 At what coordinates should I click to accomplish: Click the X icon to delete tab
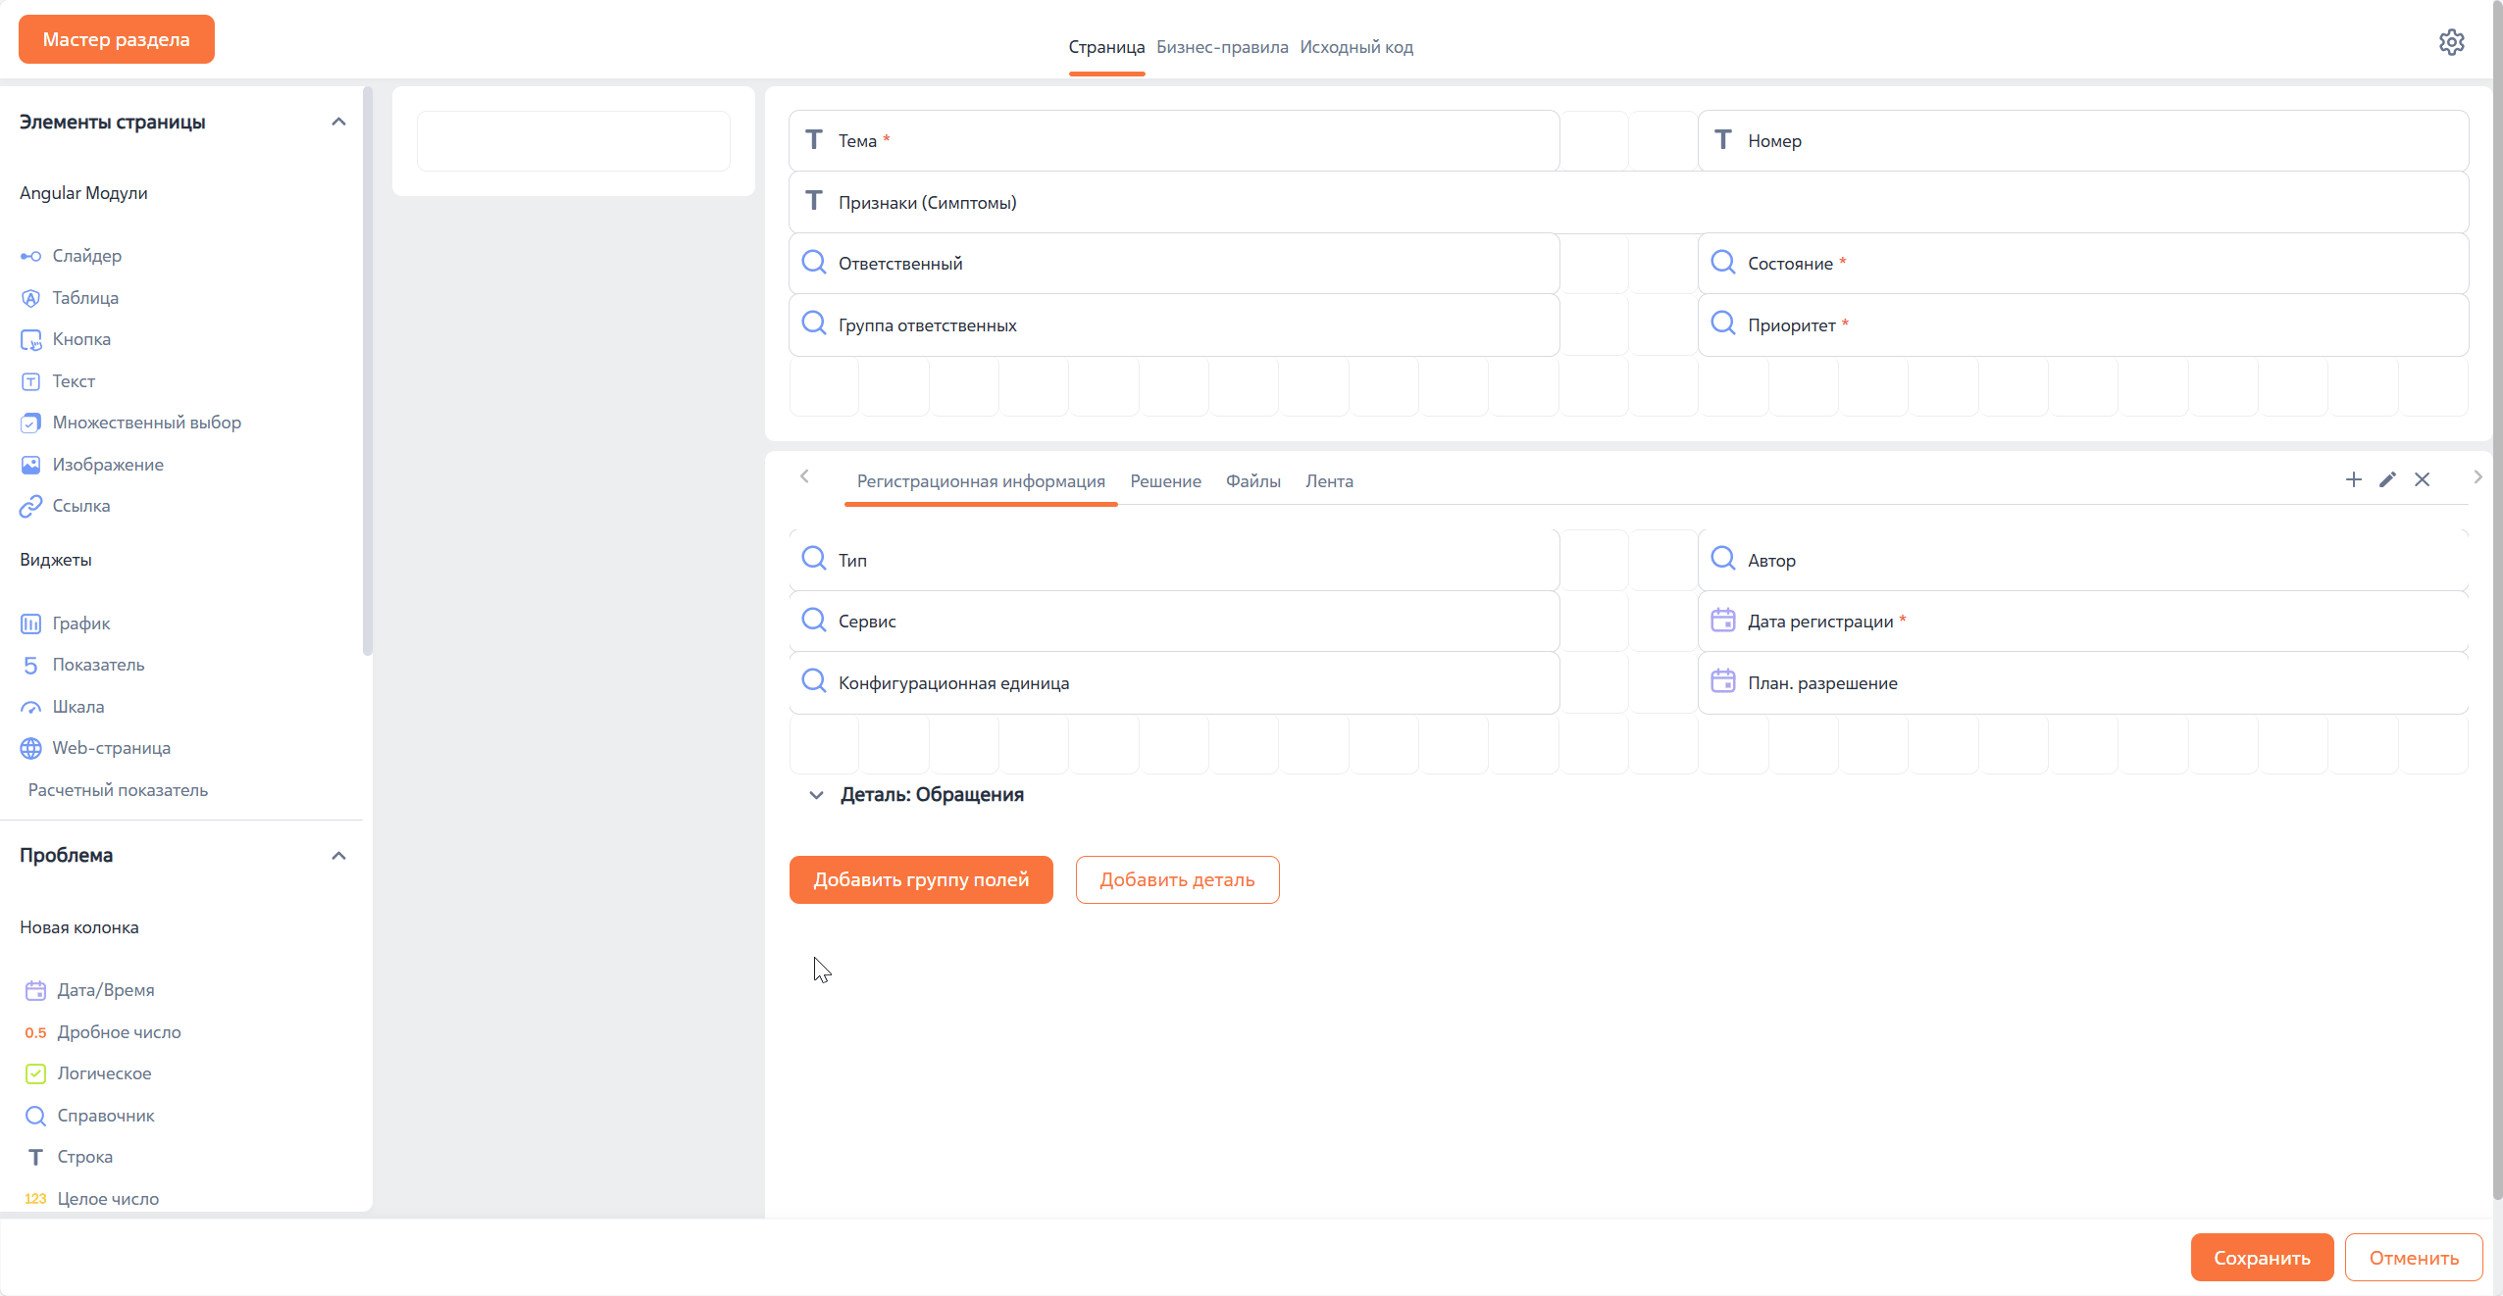[x=2422, y=479]
